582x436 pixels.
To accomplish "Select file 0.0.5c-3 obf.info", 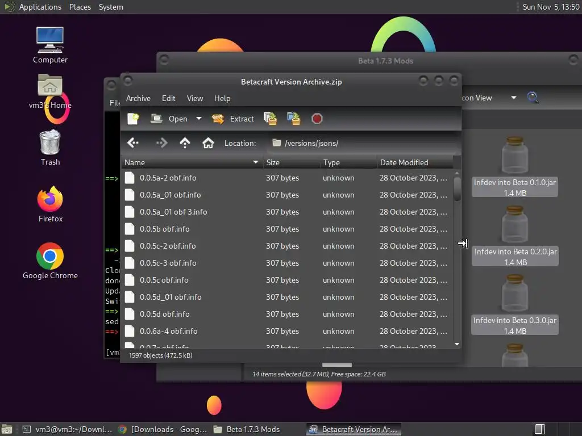I will (x=287, y=263).
